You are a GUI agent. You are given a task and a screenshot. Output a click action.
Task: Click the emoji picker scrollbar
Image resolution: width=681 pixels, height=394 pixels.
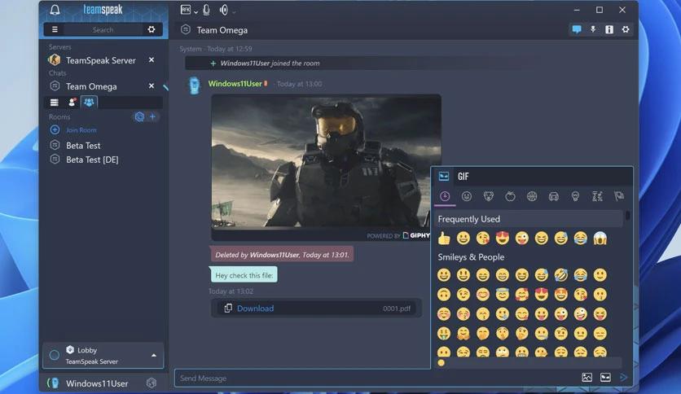coord(627,215)
